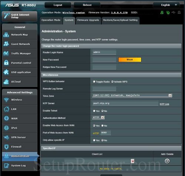Switch to System tab

point(69,20)
